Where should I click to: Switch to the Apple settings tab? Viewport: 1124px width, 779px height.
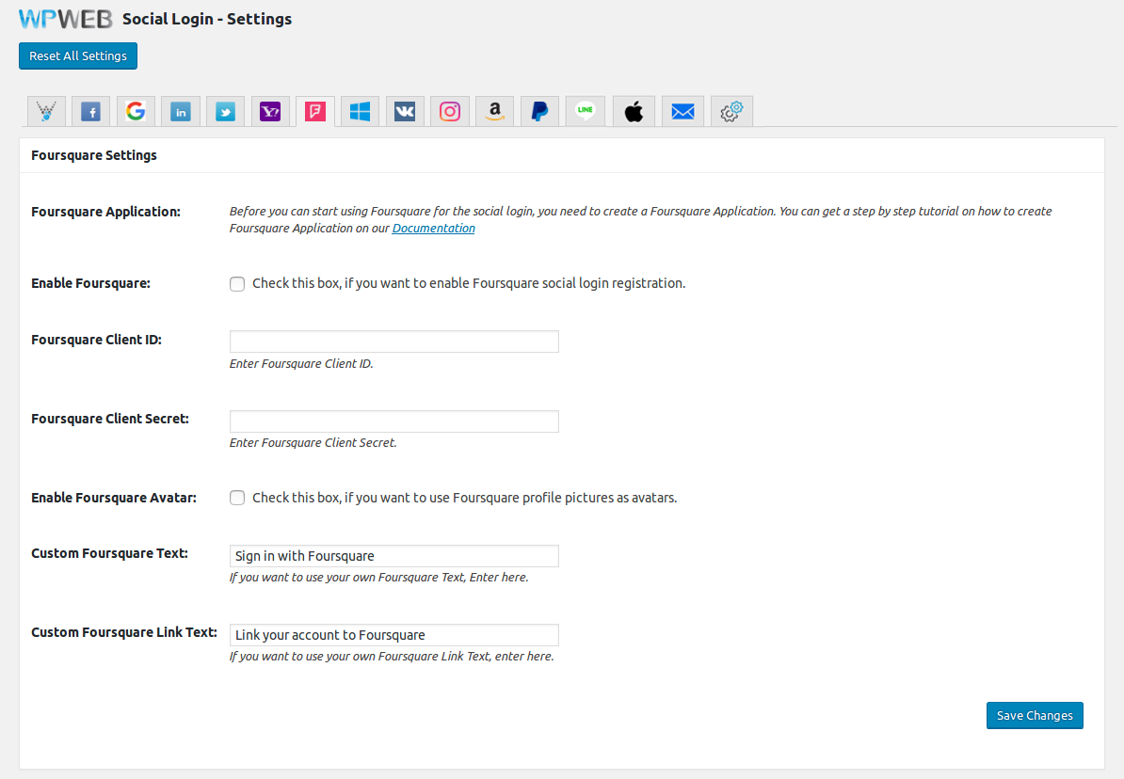(634, 112)
